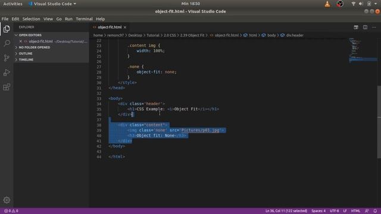This screenshot has height=214, width=381.
Task: Close the object-fit.html tab
Action: point(125,27)
